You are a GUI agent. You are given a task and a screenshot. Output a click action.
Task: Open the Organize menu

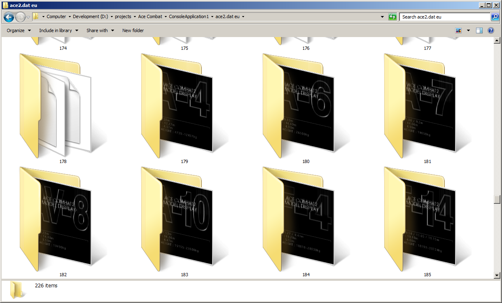[x=19, y=30]
